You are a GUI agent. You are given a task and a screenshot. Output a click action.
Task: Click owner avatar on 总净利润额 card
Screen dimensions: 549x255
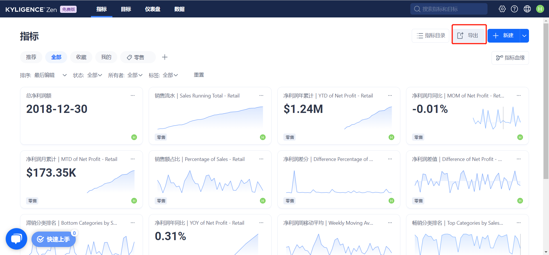click(x=134, y=137)
